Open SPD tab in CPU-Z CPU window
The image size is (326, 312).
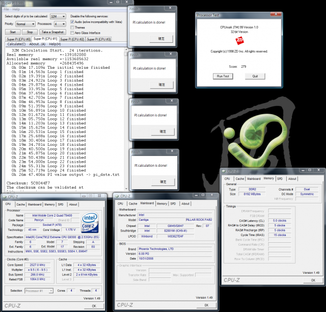tap(61, 204)
